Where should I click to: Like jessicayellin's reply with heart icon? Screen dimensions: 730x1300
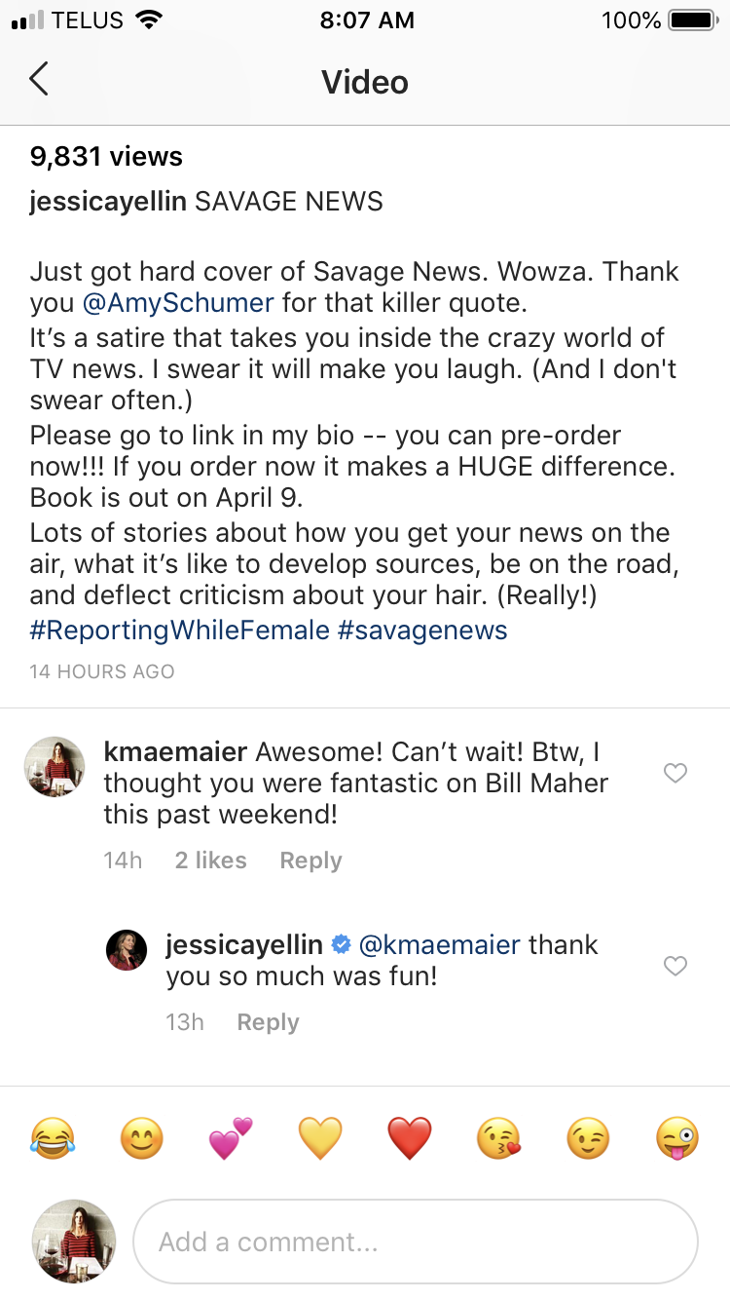[675, 966]
